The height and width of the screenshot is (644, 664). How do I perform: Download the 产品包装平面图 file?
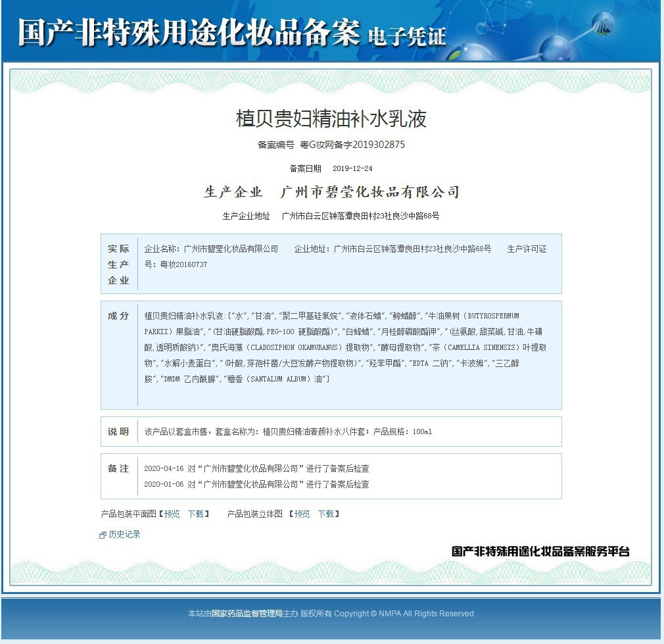click(196, 514)
